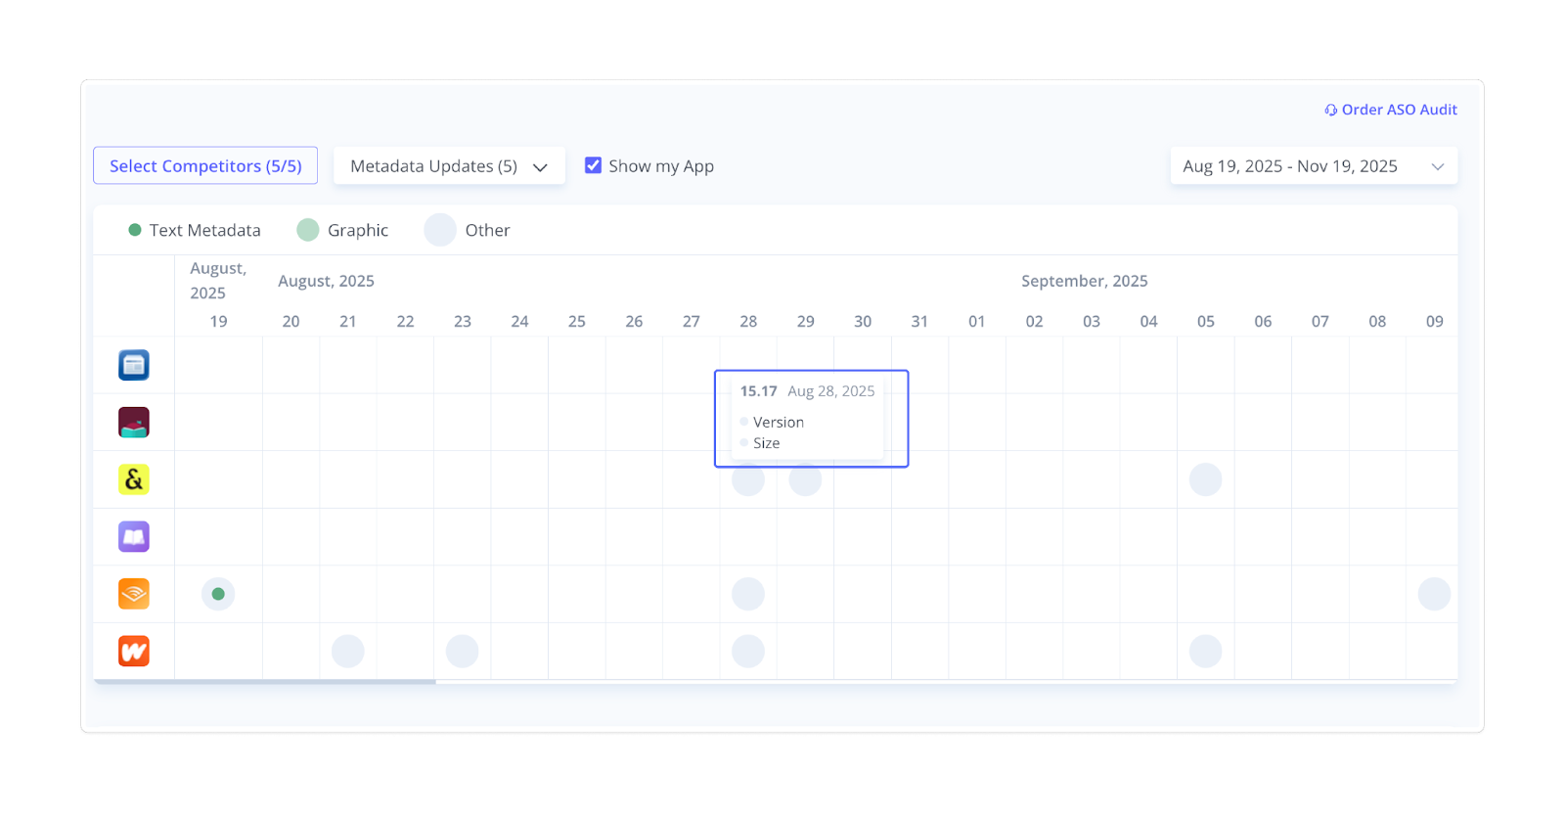Select the Wattpad W app icon
Screen dimensions: 1565x815
134,652
